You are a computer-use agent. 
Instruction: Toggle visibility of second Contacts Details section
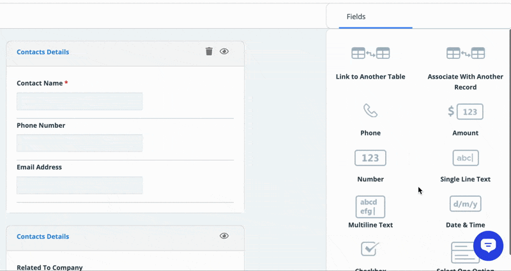click(224, 236)
